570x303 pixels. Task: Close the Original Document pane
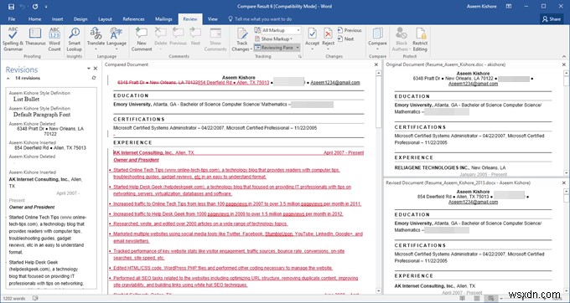(564, 64)
